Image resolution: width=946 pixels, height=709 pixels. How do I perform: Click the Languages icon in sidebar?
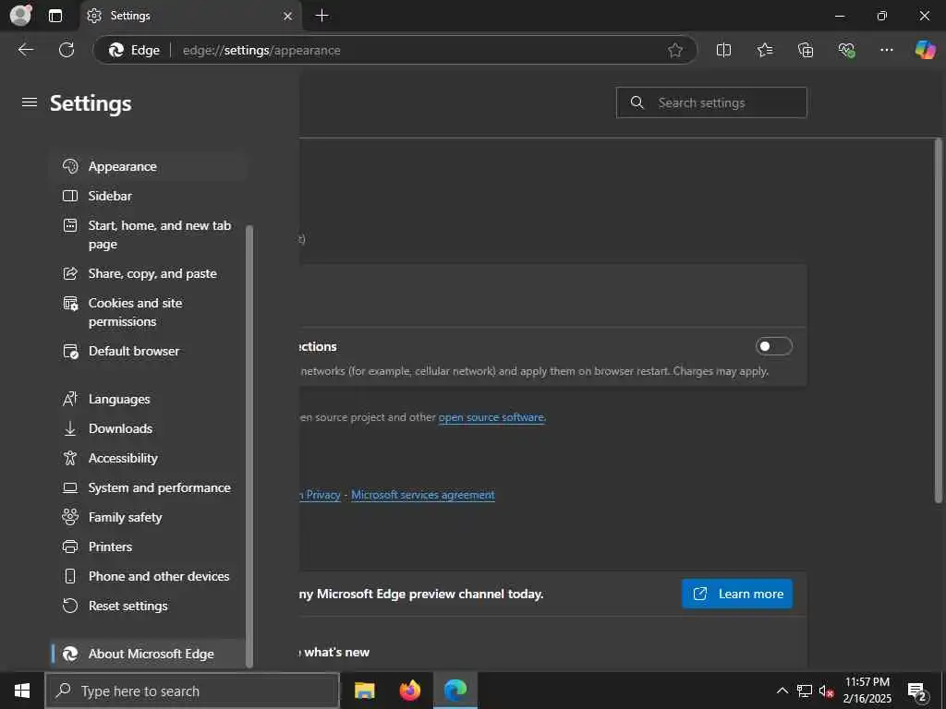click(70, 399)
